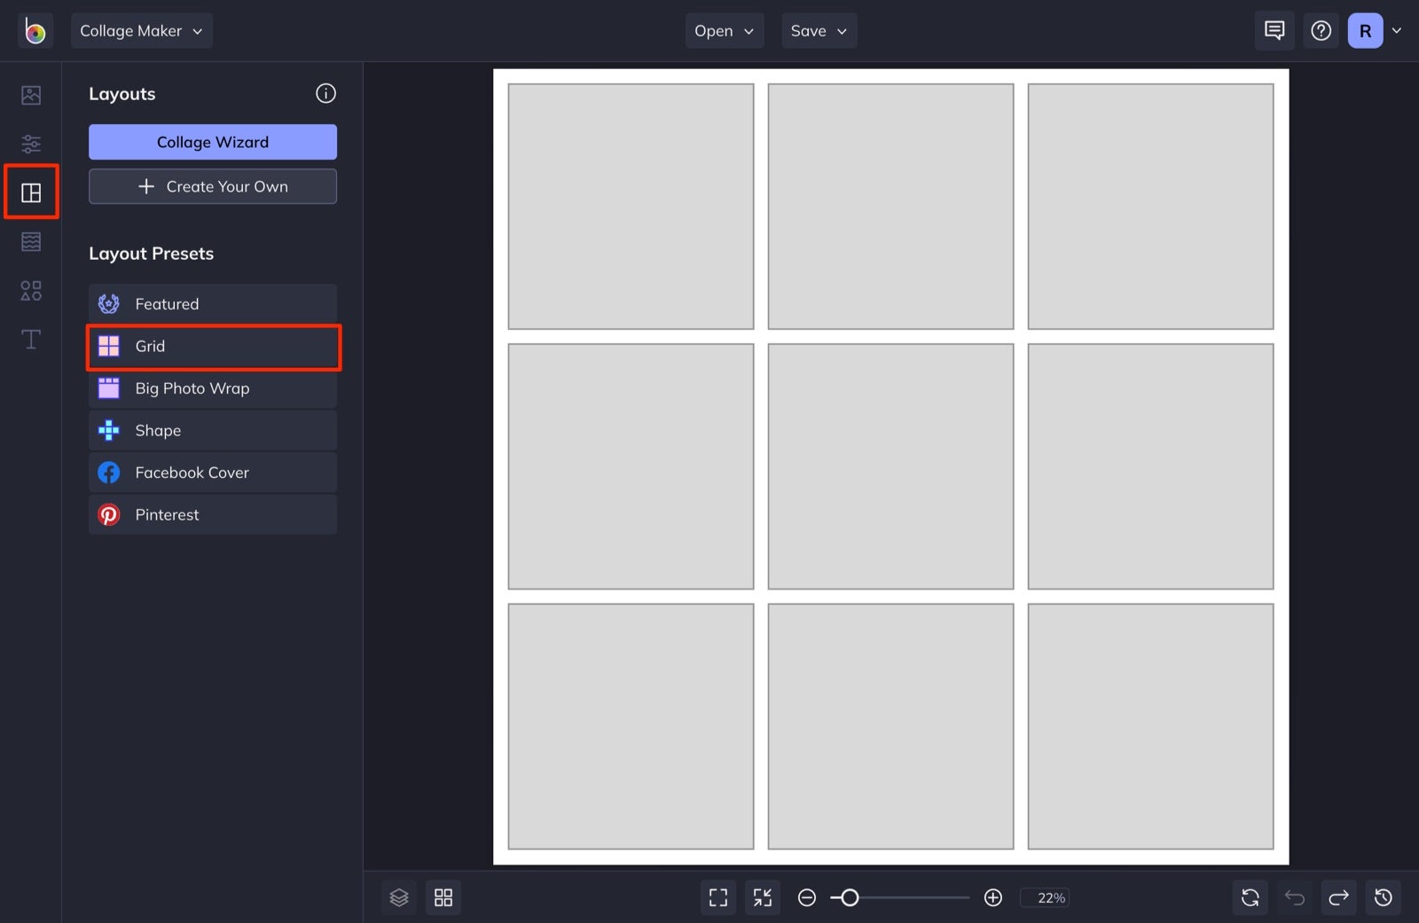Click the Layouts info icon
The width and height of the screenshot is (1419, 923).
pos(325,93)
